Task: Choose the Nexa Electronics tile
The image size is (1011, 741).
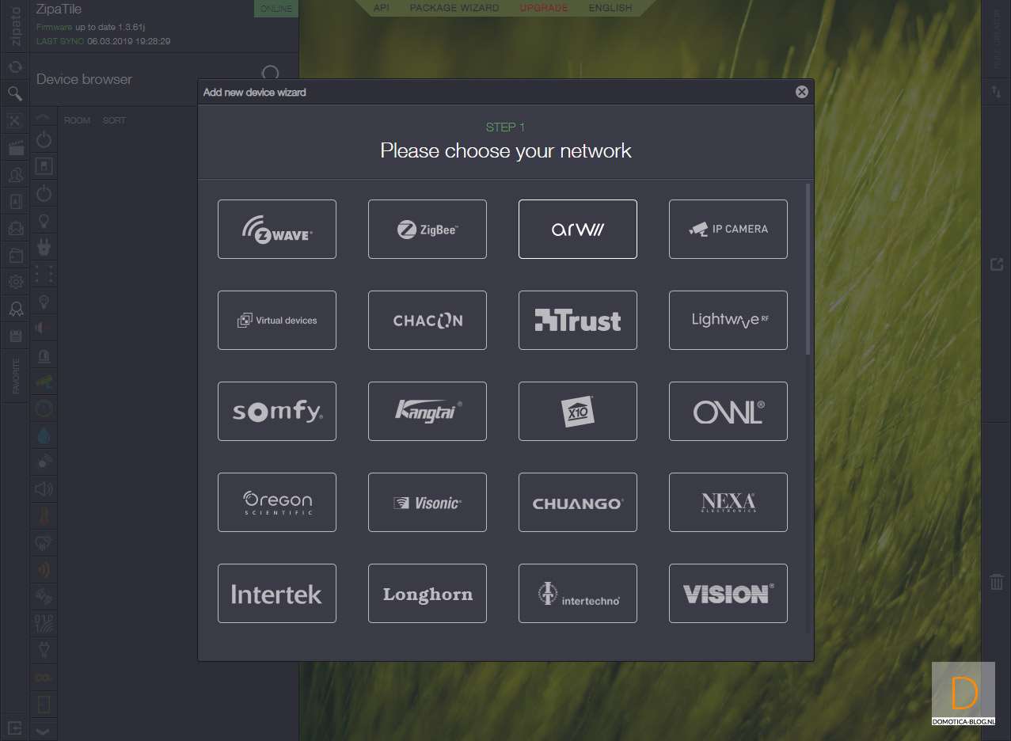Action: click(x=728, y=502)
